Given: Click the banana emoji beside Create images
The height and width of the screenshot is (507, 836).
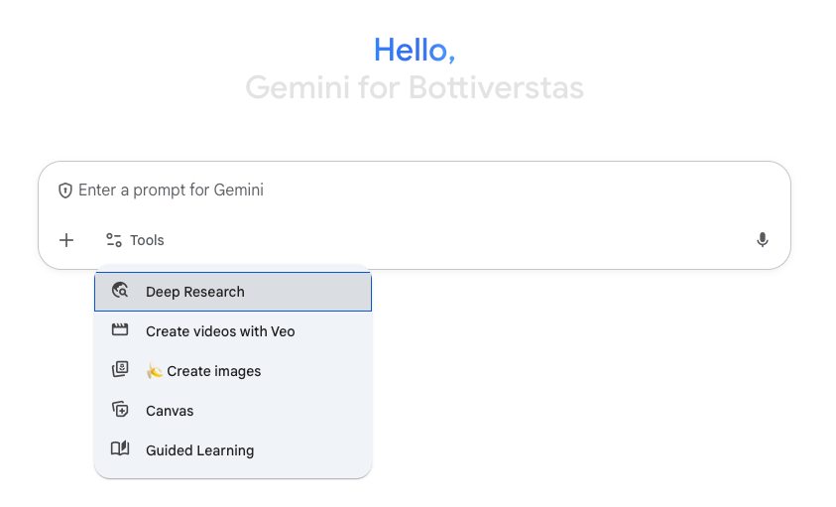Looking at the screenshot, I should [155, 371].
